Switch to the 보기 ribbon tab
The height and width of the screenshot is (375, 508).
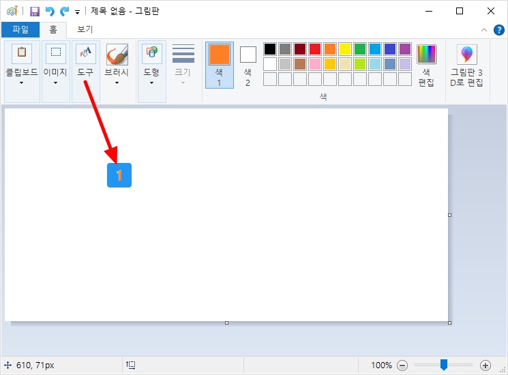[x=85, y=30]
